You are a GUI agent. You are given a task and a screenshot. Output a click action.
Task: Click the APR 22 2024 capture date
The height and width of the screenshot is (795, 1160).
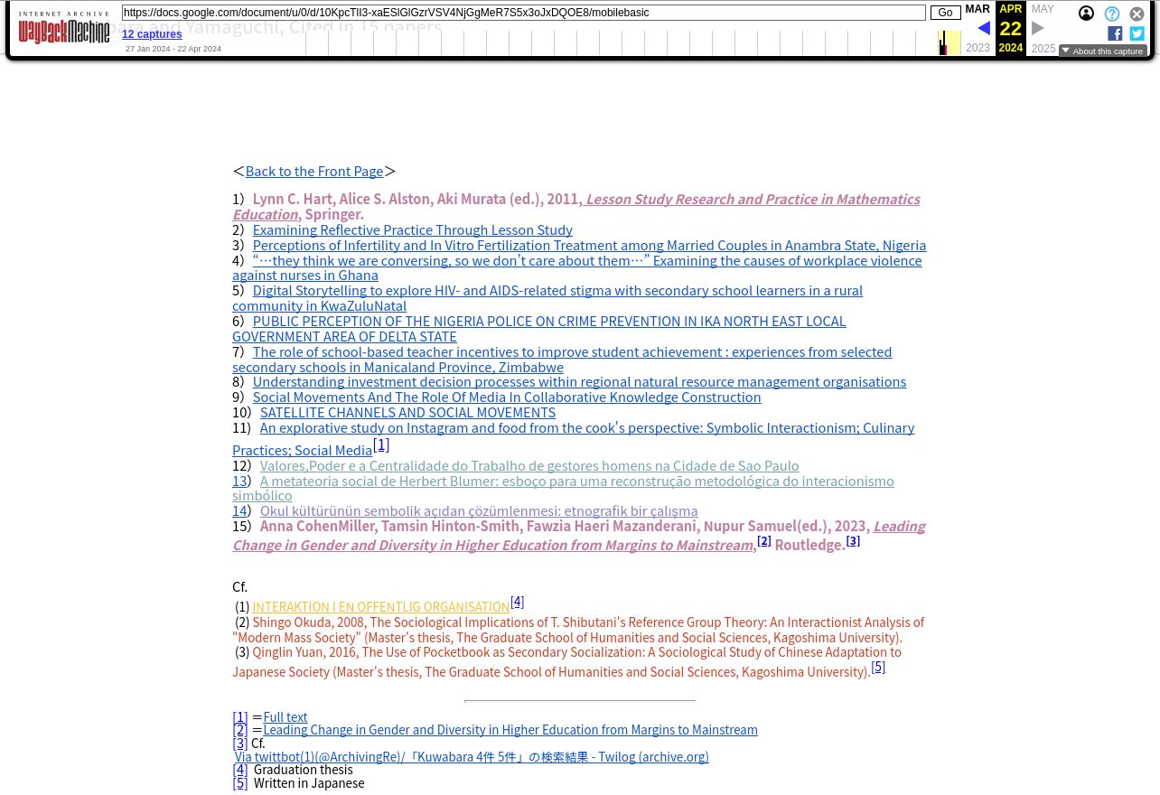pos(1011,29)
